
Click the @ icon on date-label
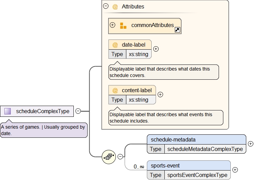pyautogui.click(x=115, y=45)
